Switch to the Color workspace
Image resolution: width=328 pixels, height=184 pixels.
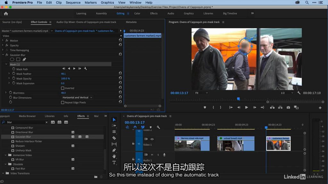point(137,13)
